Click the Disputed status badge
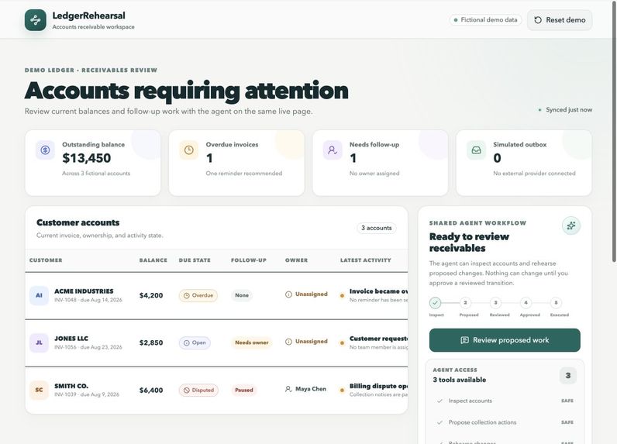This screenshot has width=617, height=444. (198, 390)
